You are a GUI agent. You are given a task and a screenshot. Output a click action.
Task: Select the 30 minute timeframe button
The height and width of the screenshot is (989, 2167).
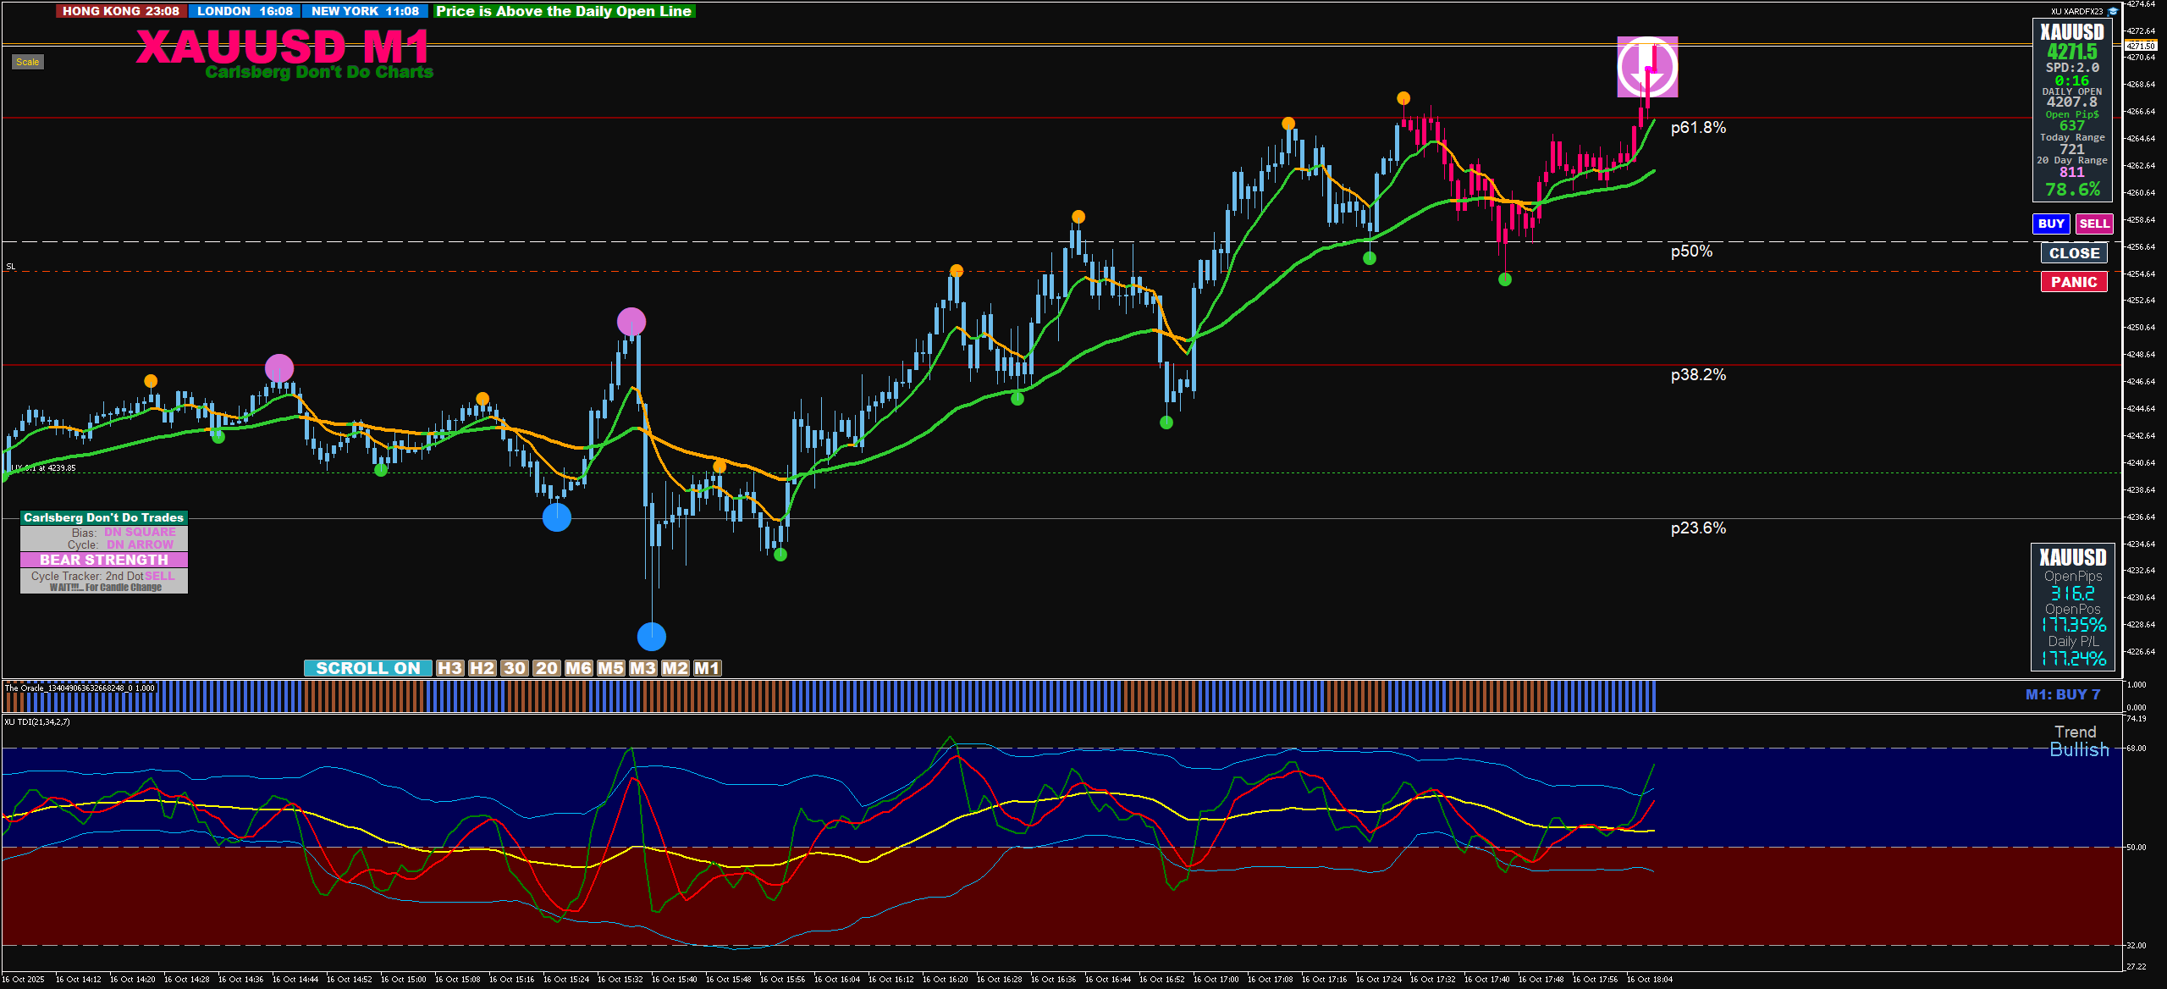515,668
